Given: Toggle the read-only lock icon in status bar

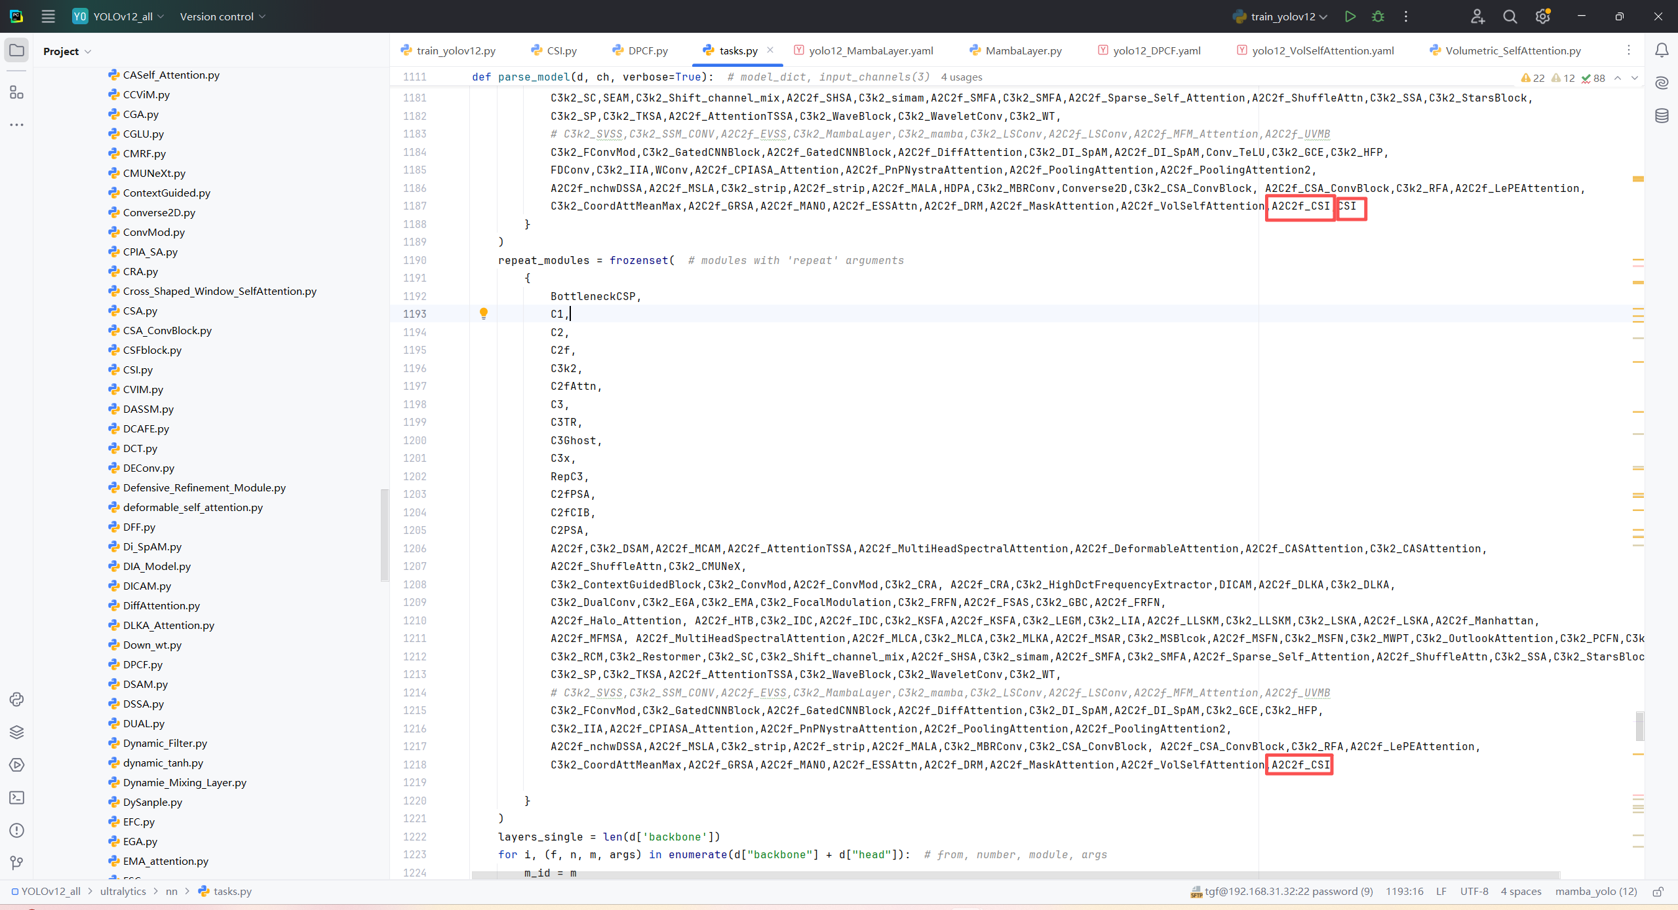Looking at the screenshot, I should coord(1658,891).
